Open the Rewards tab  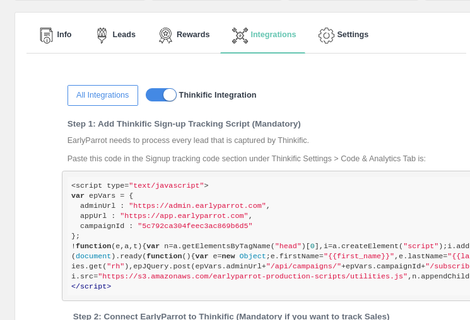tap(184, 35)
